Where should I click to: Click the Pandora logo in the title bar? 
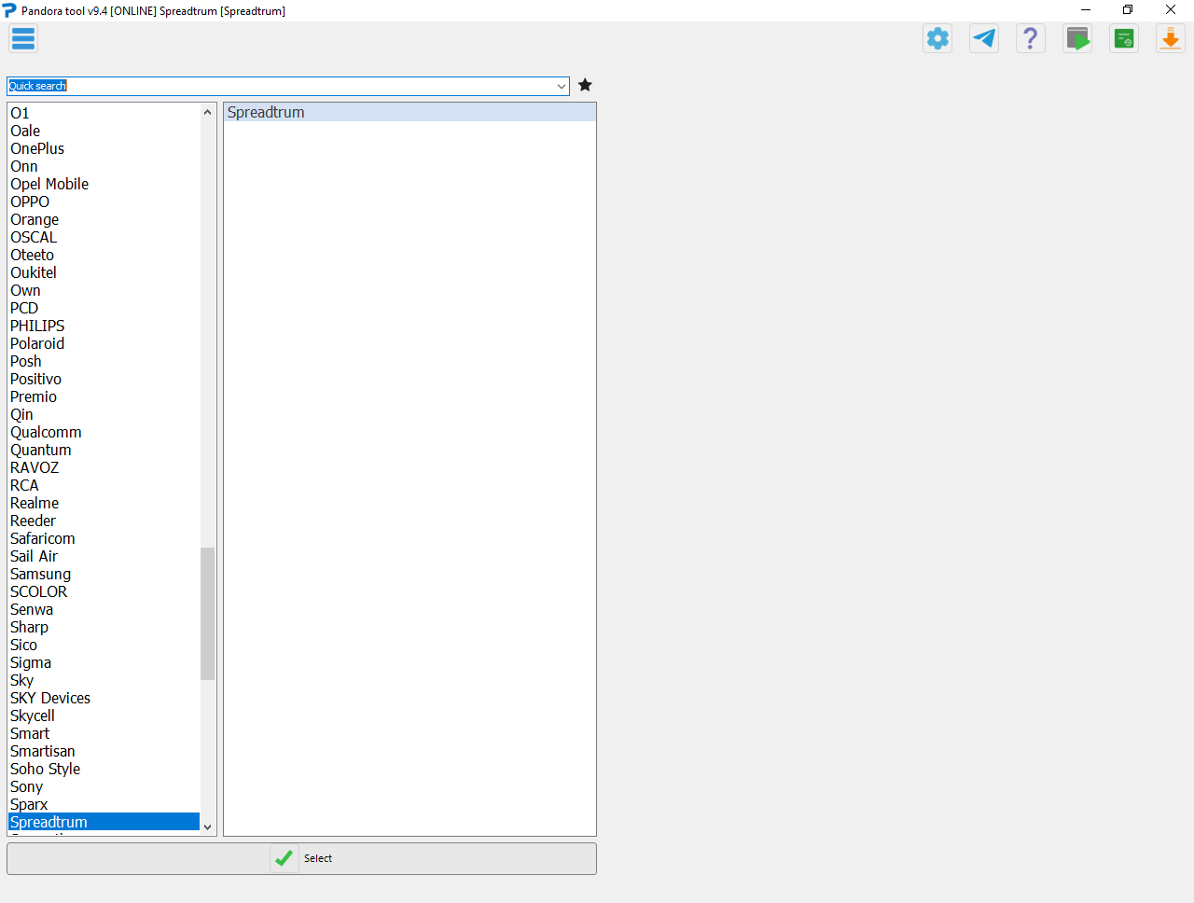click(x=9, y=10)
